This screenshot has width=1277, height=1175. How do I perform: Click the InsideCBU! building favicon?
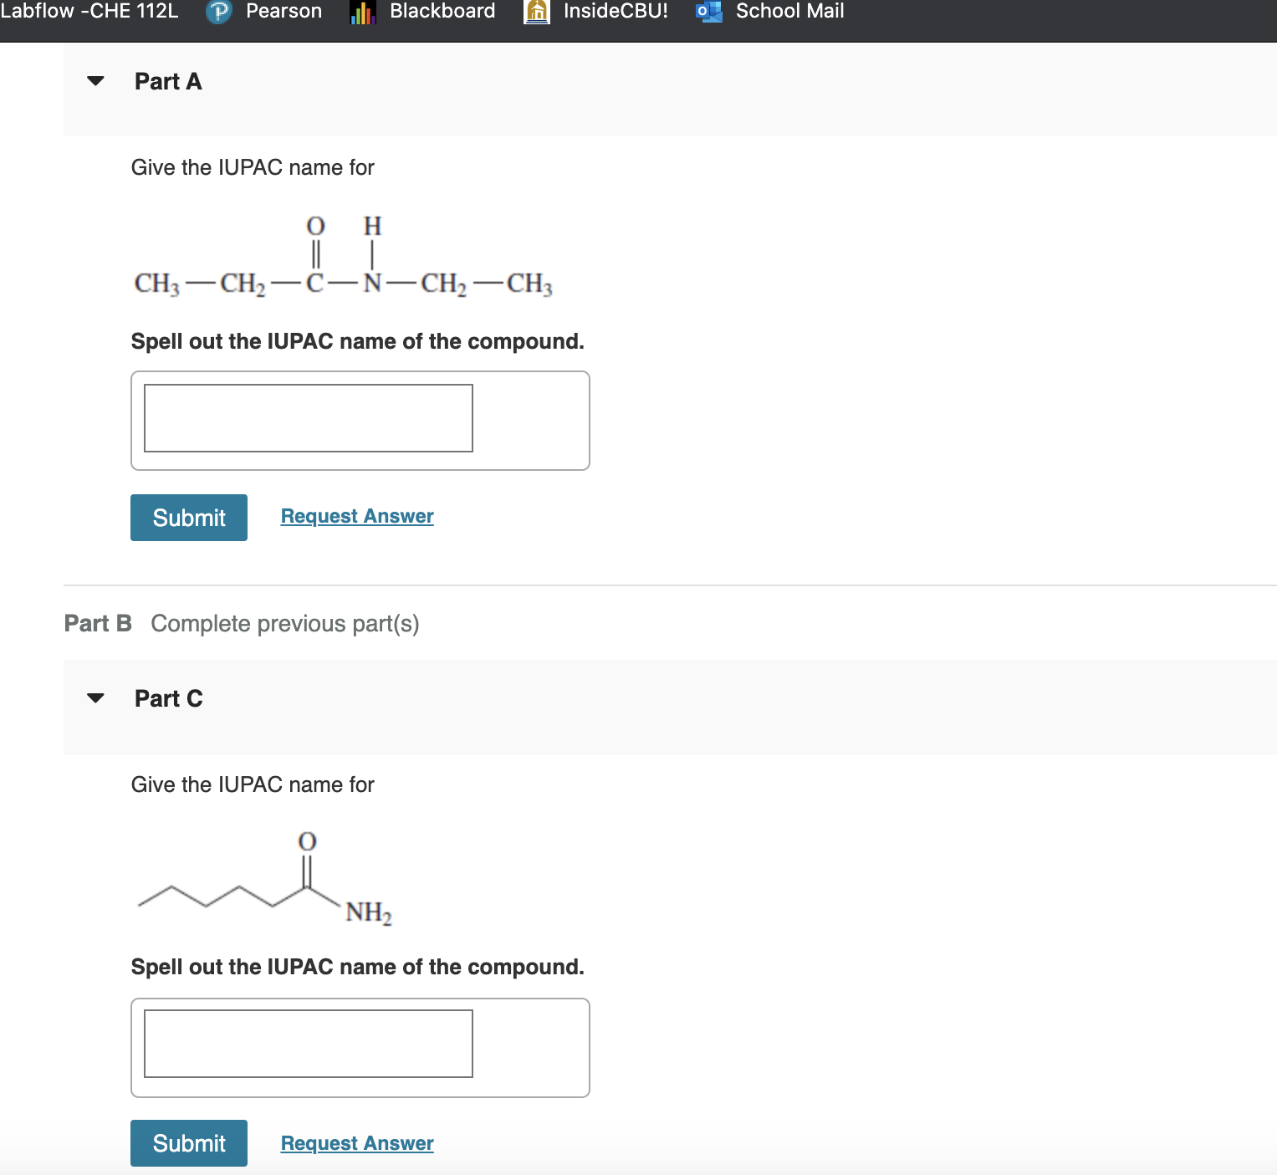536,12
